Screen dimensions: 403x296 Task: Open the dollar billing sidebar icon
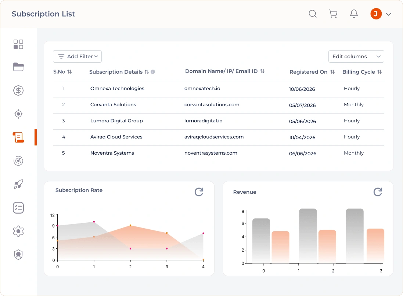[18, 90]
